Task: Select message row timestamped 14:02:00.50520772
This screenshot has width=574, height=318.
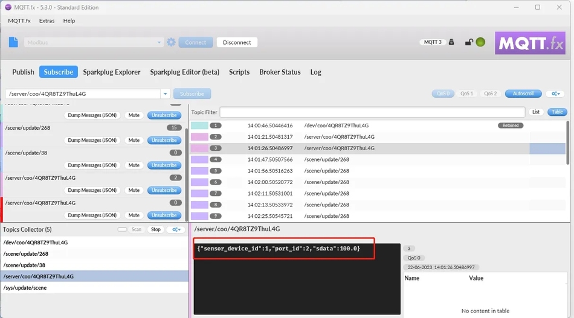Action: coord(378,182)
